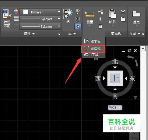Click the Cut scissors icon
The height and width of the screenshot is (140, 148).
click(123, 12)
